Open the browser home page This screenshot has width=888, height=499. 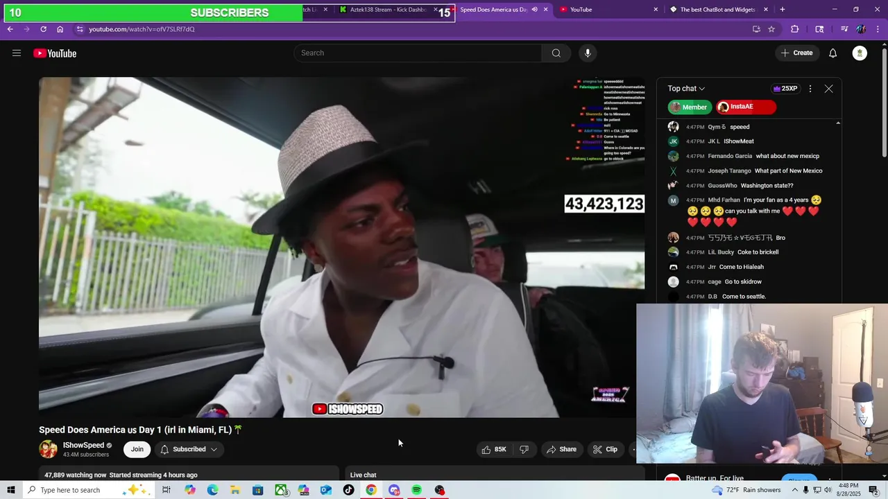[x=60, y=29]
